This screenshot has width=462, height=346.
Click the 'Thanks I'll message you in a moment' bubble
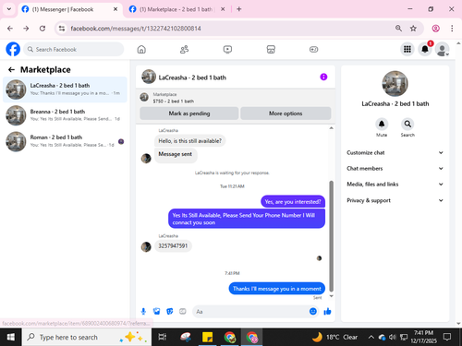tap(276, 289)
